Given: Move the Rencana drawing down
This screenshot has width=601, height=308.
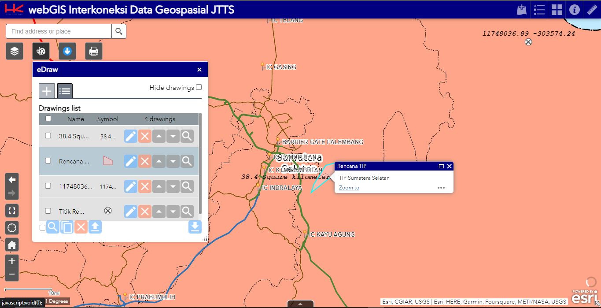Looking at the screenshot, I should [173, 161].
